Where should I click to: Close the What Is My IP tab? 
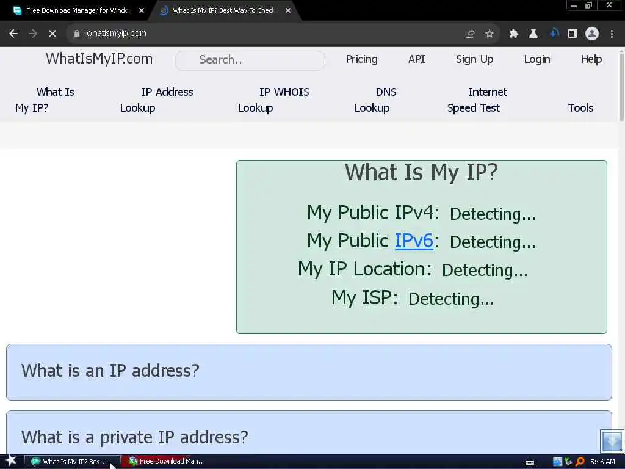[288, 11]
